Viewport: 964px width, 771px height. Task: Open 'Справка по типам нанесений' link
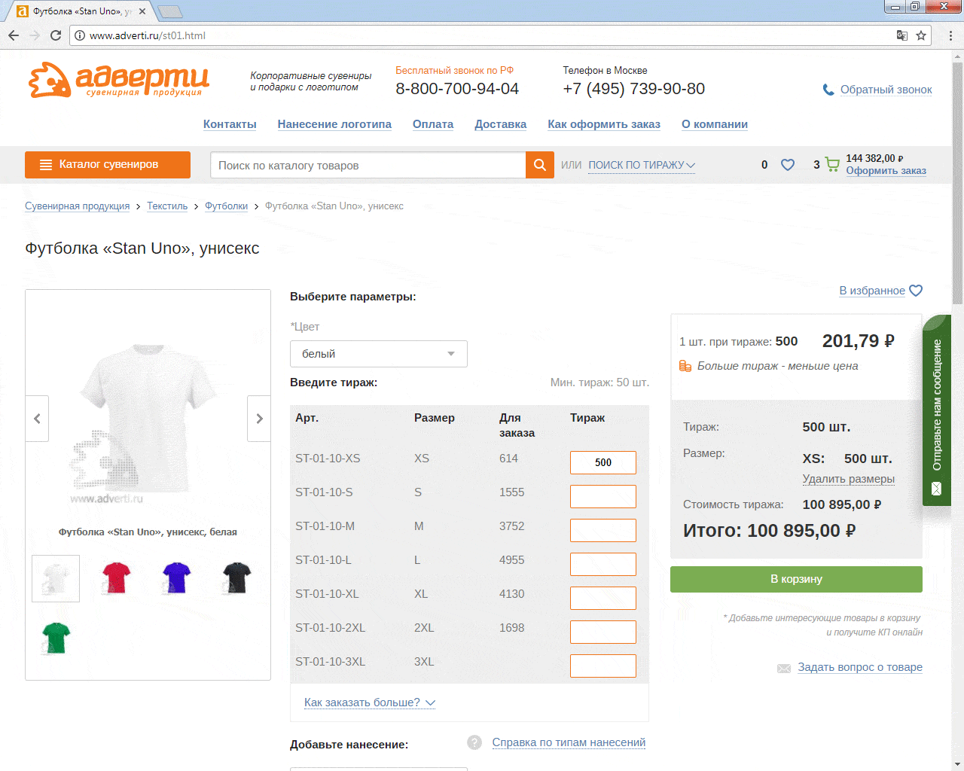click(x=569, y=742)
